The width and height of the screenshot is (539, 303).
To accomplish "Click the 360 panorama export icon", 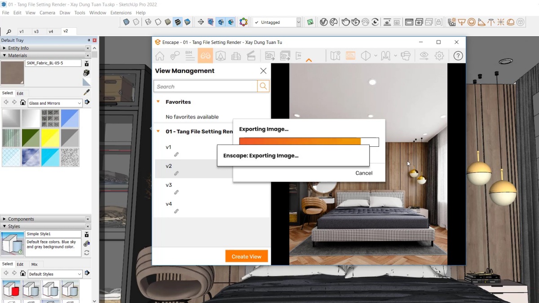I will 300,56.
